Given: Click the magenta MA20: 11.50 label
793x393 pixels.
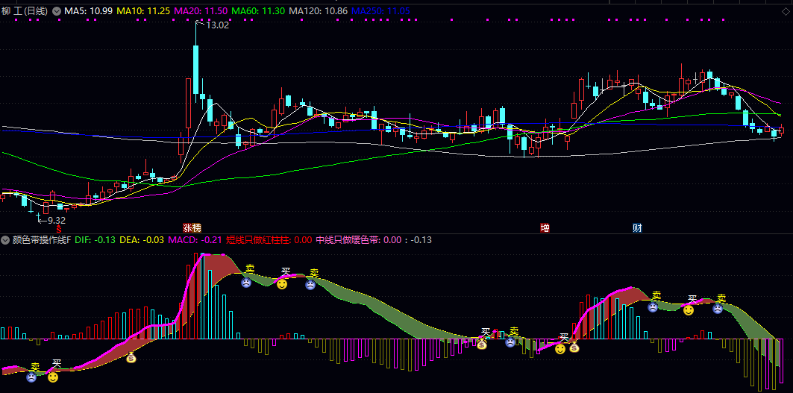Looking at the screenshot, I should (201, 10).
